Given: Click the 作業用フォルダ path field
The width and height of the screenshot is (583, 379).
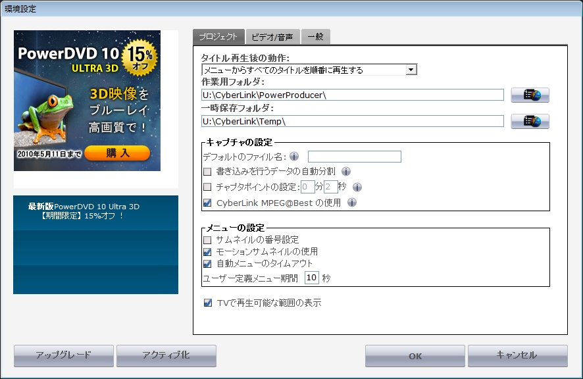Looking at the screenshot, I should (x=353, y=95).
